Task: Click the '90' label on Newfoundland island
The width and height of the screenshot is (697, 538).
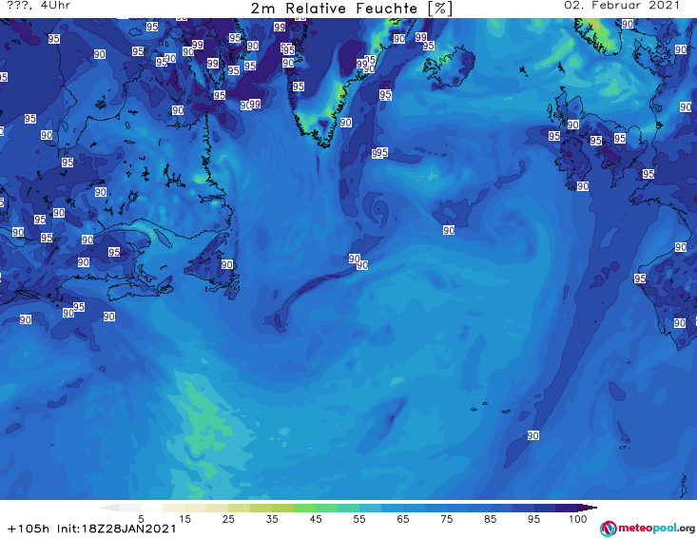Action: [x=227, y=264]
